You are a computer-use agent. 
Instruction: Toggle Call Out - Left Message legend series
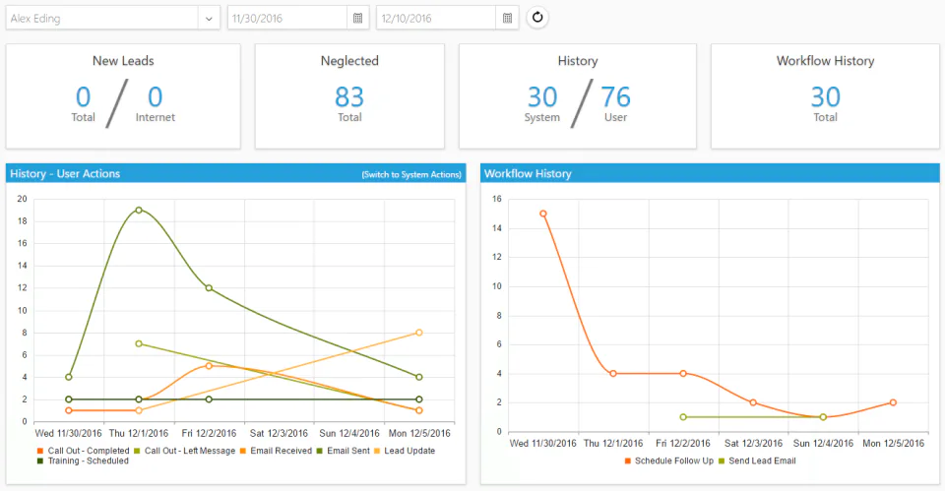click(x=184, y=451)
